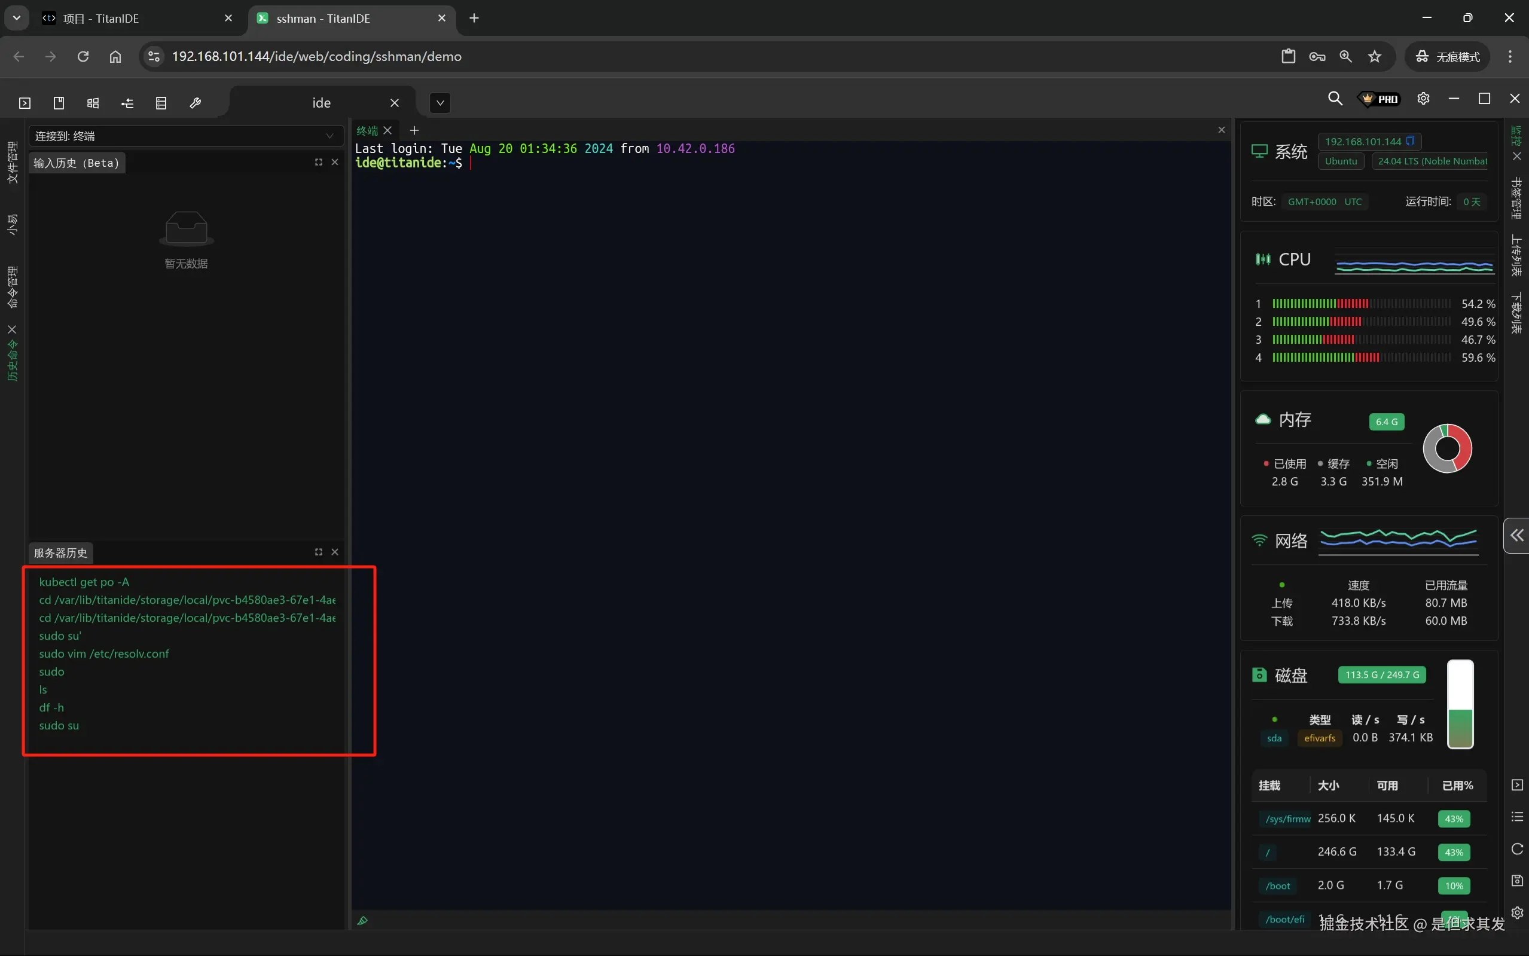Click the terminal icon in top-left toolbar

pyautogui.click(x=25, y=103)
